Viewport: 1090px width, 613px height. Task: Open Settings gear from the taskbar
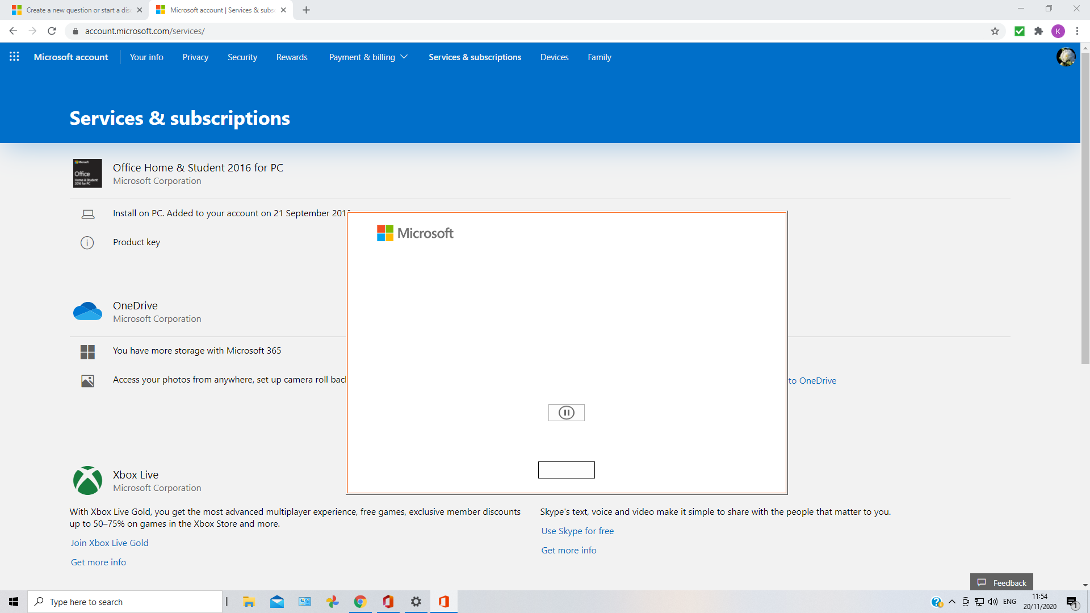(x=416, y=602)
